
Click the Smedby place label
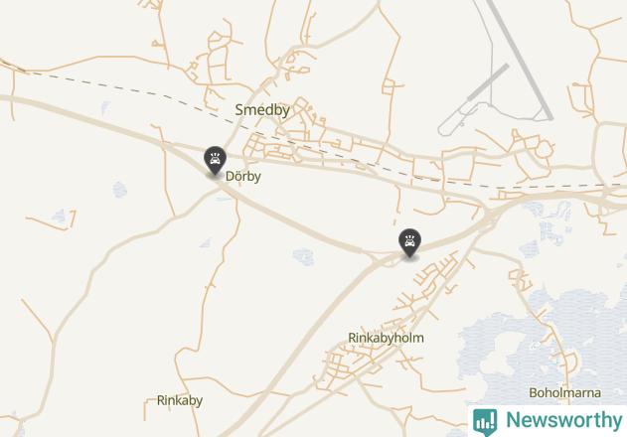262,110
